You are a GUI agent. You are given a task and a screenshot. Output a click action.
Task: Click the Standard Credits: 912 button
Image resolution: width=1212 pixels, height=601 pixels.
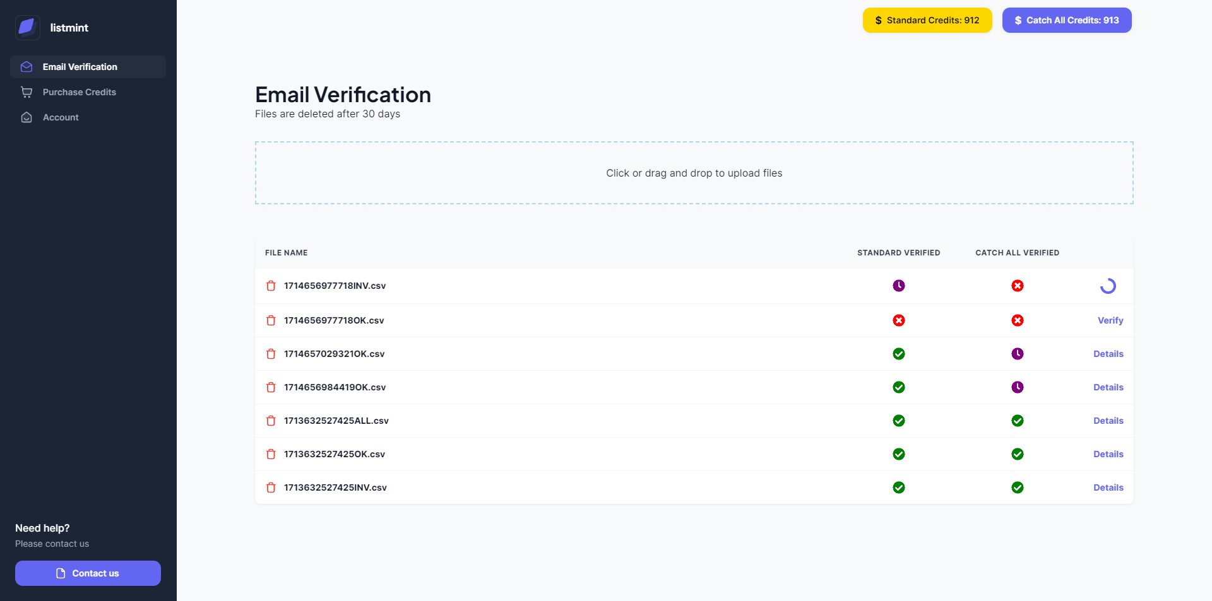pyautogui.click(x=927, y=20)
